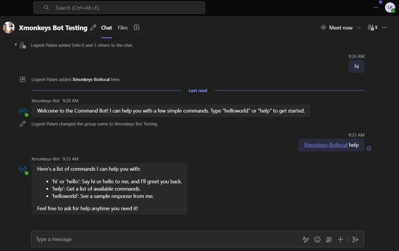Click the pencil icon to rename the group
The width and height of the screenshot is (399, 251).
click(93, 28)
